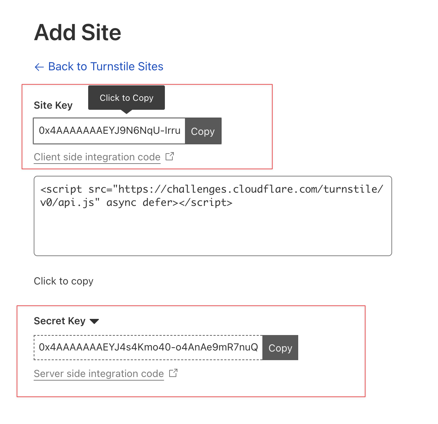Click the Secret Key label

point(59,321)
